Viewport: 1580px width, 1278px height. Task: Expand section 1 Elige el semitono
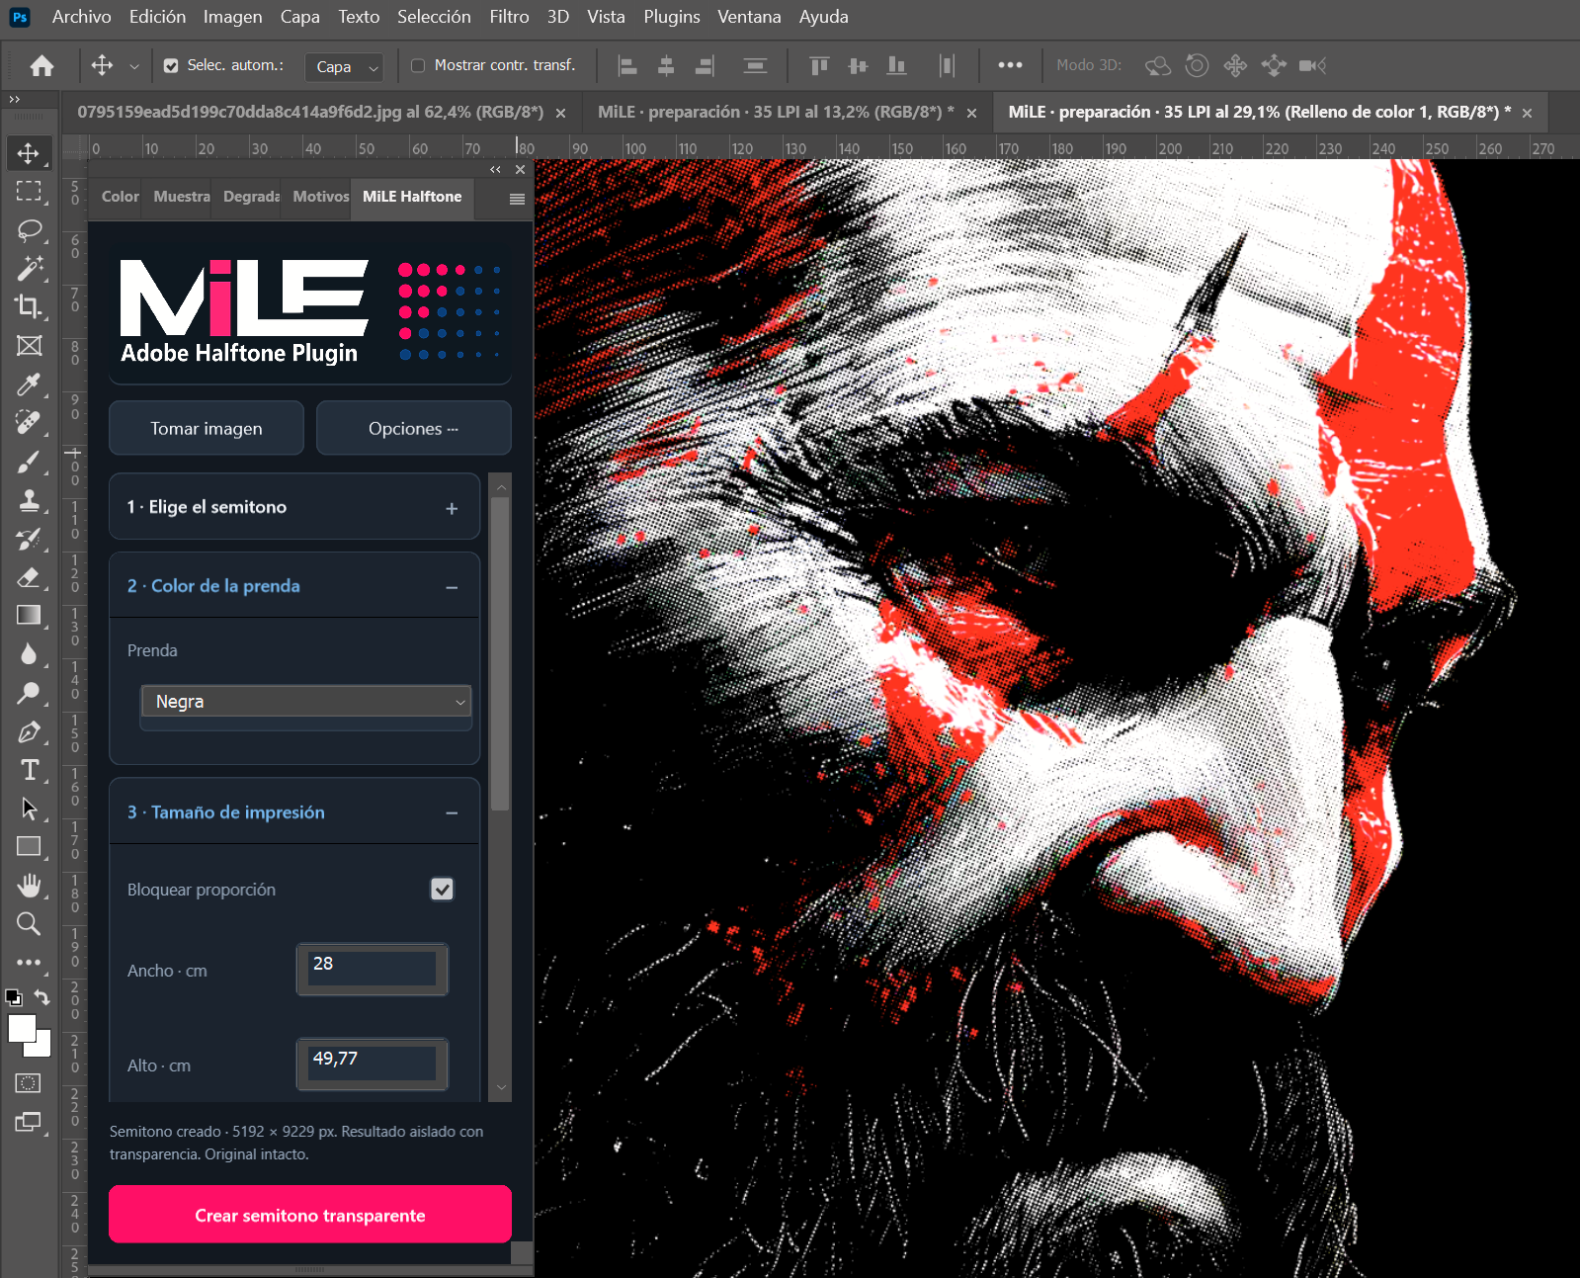coord(294,507)
